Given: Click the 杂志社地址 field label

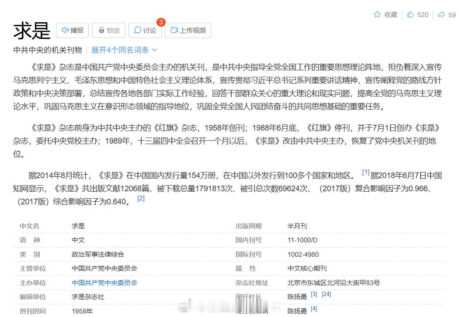Looking at the screenshot, I should tap(252, 283).
